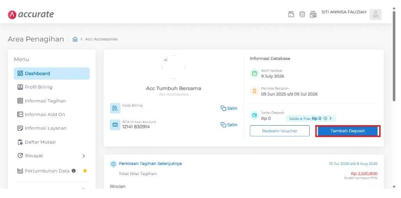Image resolution: width=401 pixels, height=198 pixels.
Task: Click the Acc Accessories breadcrumb
Action: (101, 39)
